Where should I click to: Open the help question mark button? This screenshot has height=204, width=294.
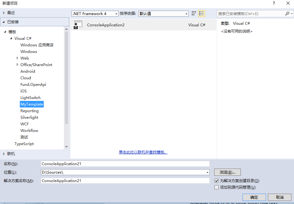point(274,3)
